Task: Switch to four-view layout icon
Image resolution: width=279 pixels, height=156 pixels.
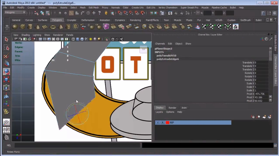Action: pos(6,130)
